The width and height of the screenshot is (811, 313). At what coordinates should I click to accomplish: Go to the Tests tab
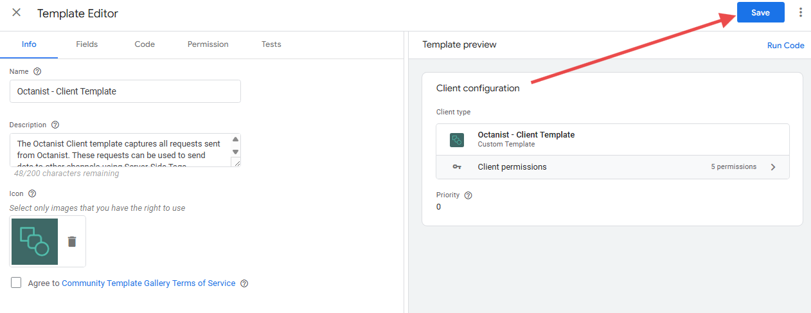[271, 44]
